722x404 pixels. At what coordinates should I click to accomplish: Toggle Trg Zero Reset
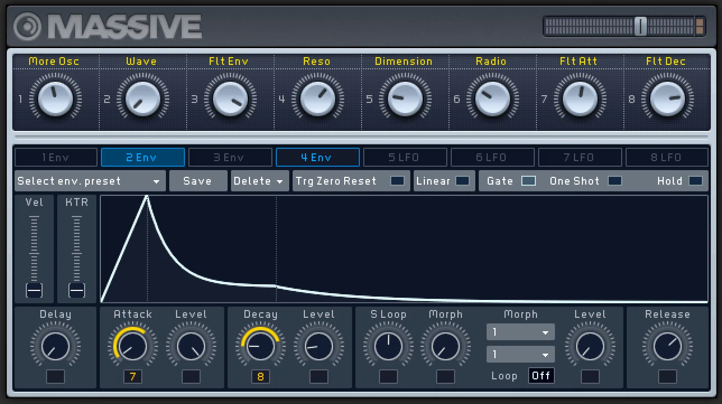(x=397, y=181)
